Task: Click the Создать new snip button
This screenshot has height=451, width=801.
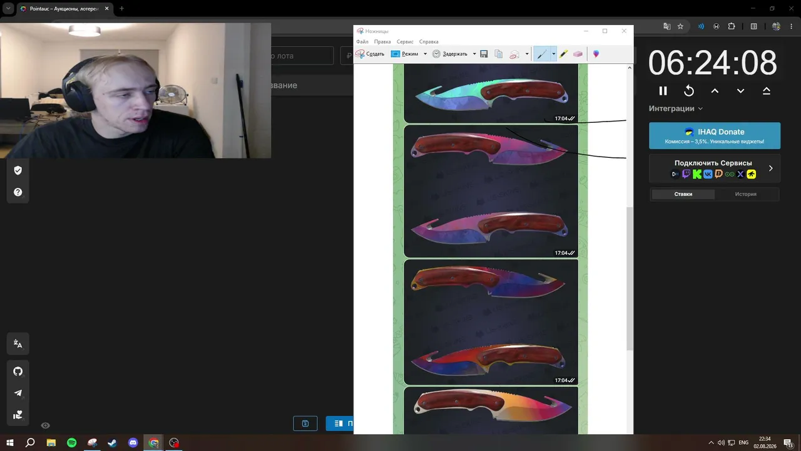Action: [370, 54]
